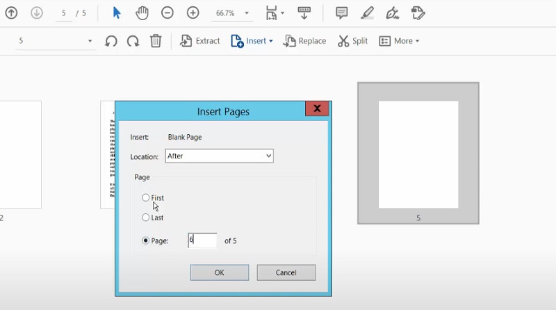Click the Insert Pages dialog title
Viewport: 556px width, 310px height.
click(223, 112)
